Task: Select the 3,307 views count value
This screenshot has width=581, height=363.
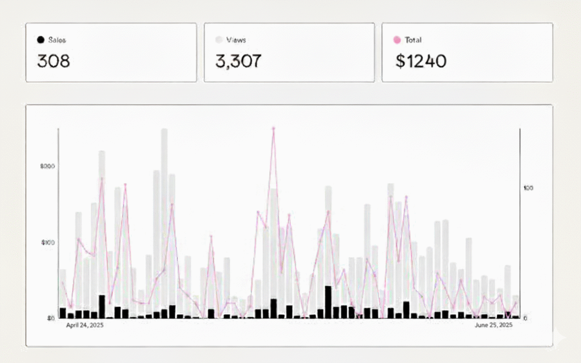Action: pos(238,61)
